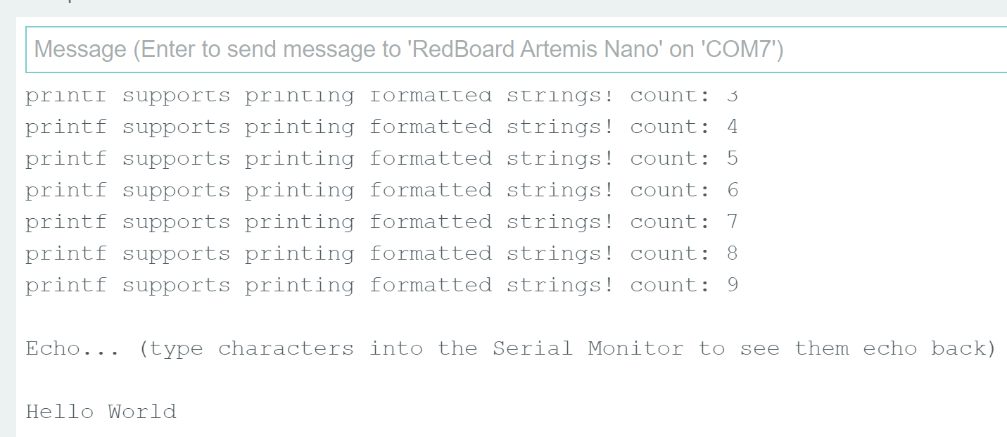Click "printf" on the count: 7 line
The width and height of the screenshot is (1007, 437).
click(x=65, y=222)
